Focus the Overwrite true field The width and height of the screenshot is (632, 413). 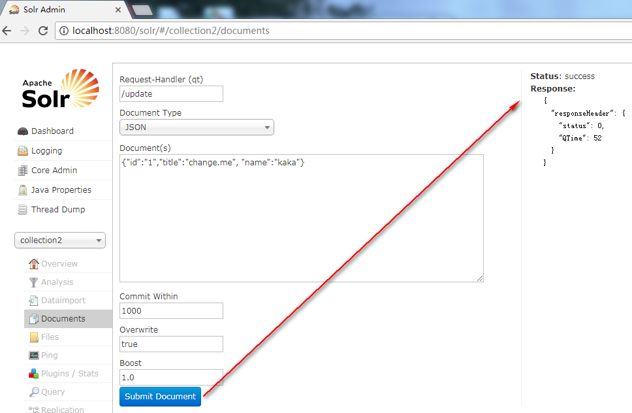tap(171, 344)
